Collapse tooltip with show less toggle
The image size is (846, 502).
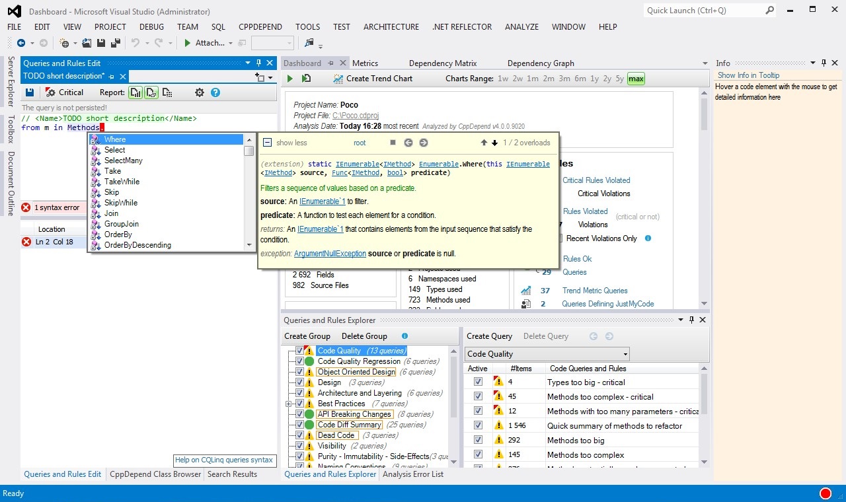(267, 143)
